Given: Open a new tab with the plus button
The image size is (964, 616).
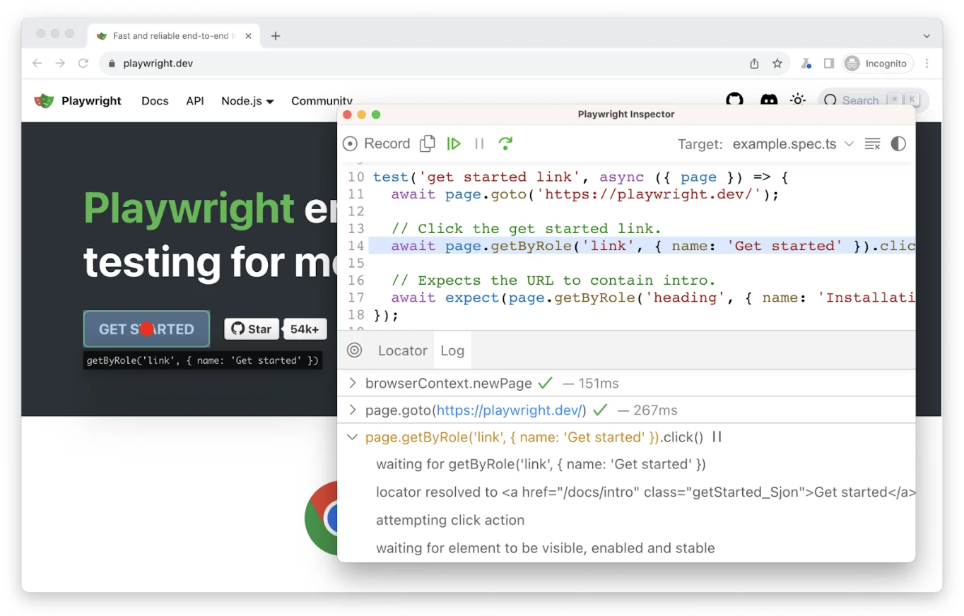Looking at the screenshot, I should click(276, 36).
